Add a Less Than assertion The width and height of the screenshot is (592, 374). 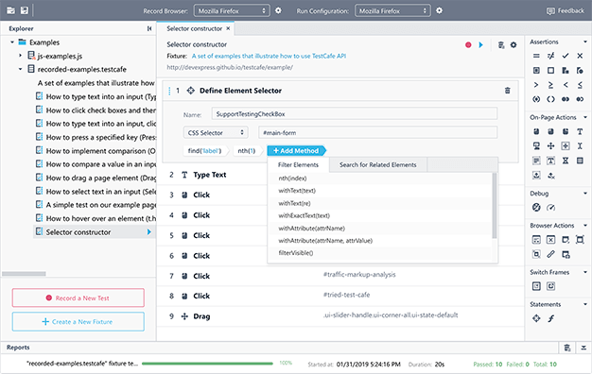coord(566,85)
